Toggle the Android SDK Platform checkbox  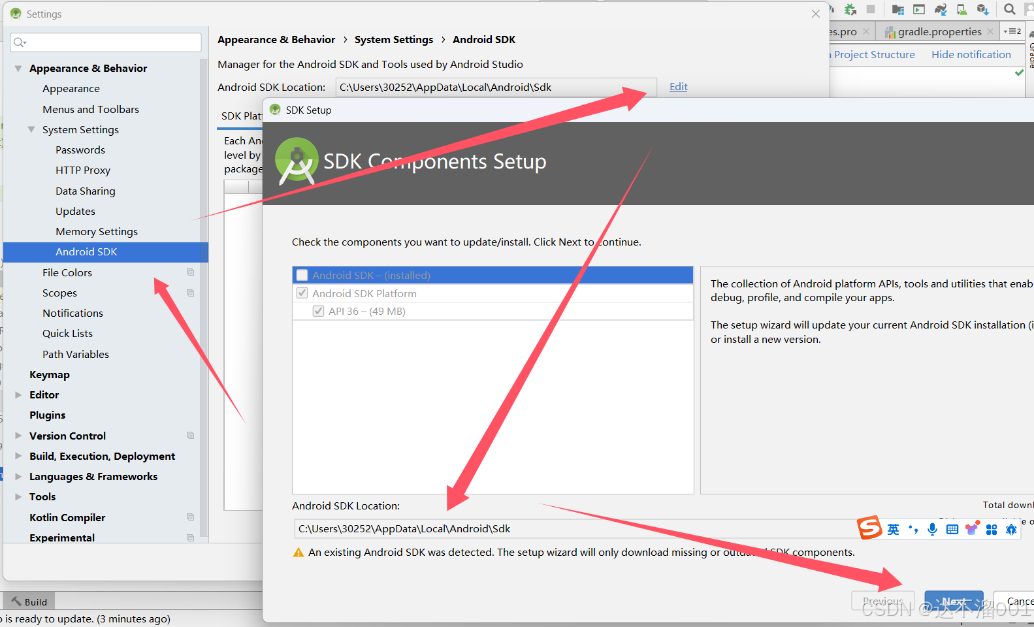click(x=302, y=293)
